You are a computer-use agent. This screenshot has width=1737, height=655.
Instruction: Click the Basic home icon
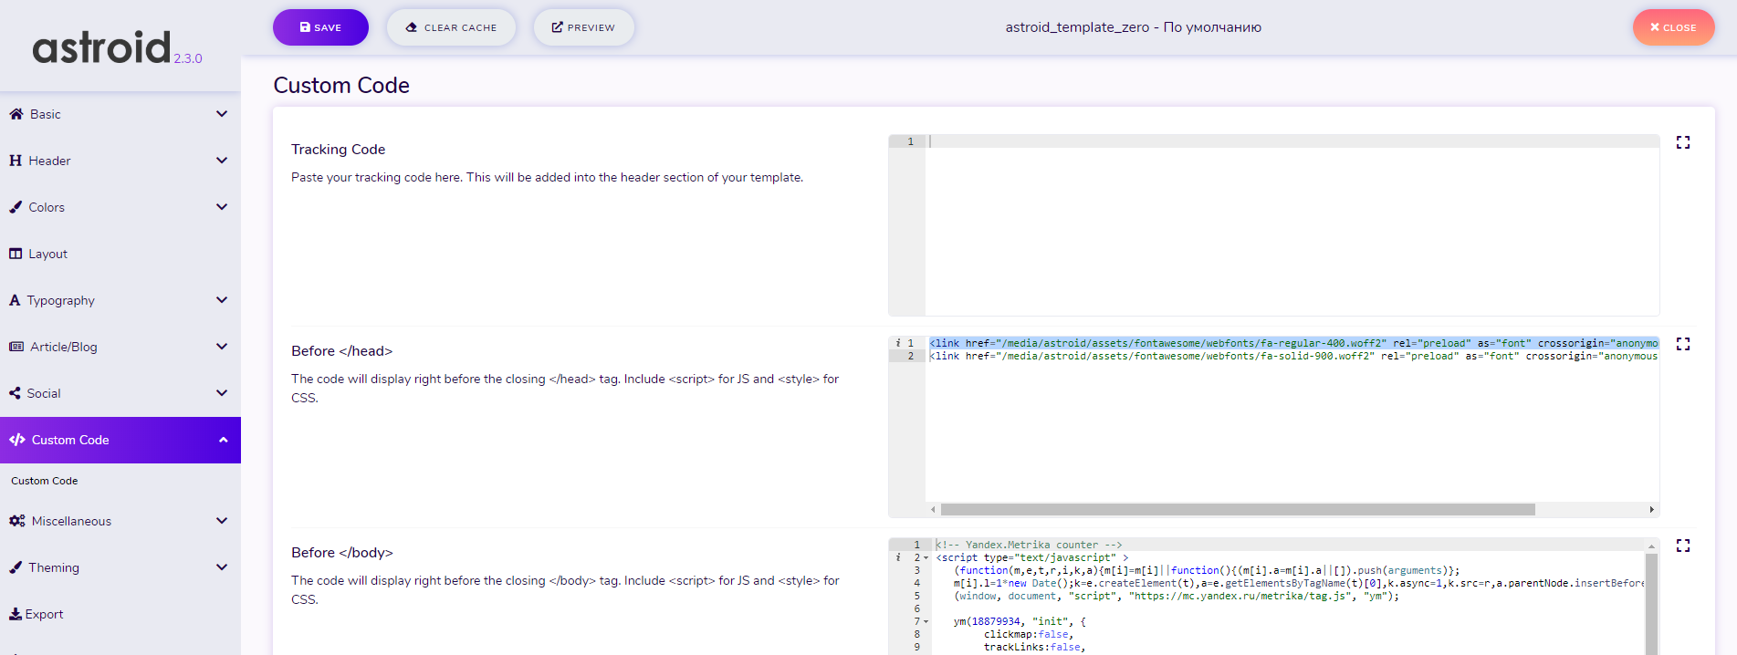pos(16,114)
